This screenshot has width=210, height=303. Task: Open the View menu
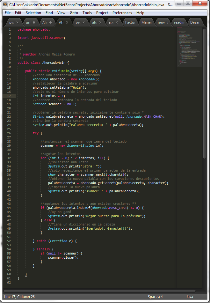tap(62, 13)
